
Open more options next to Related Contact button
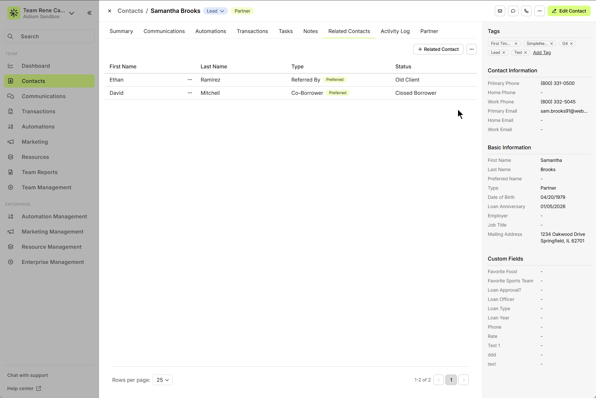click(472, 49)
